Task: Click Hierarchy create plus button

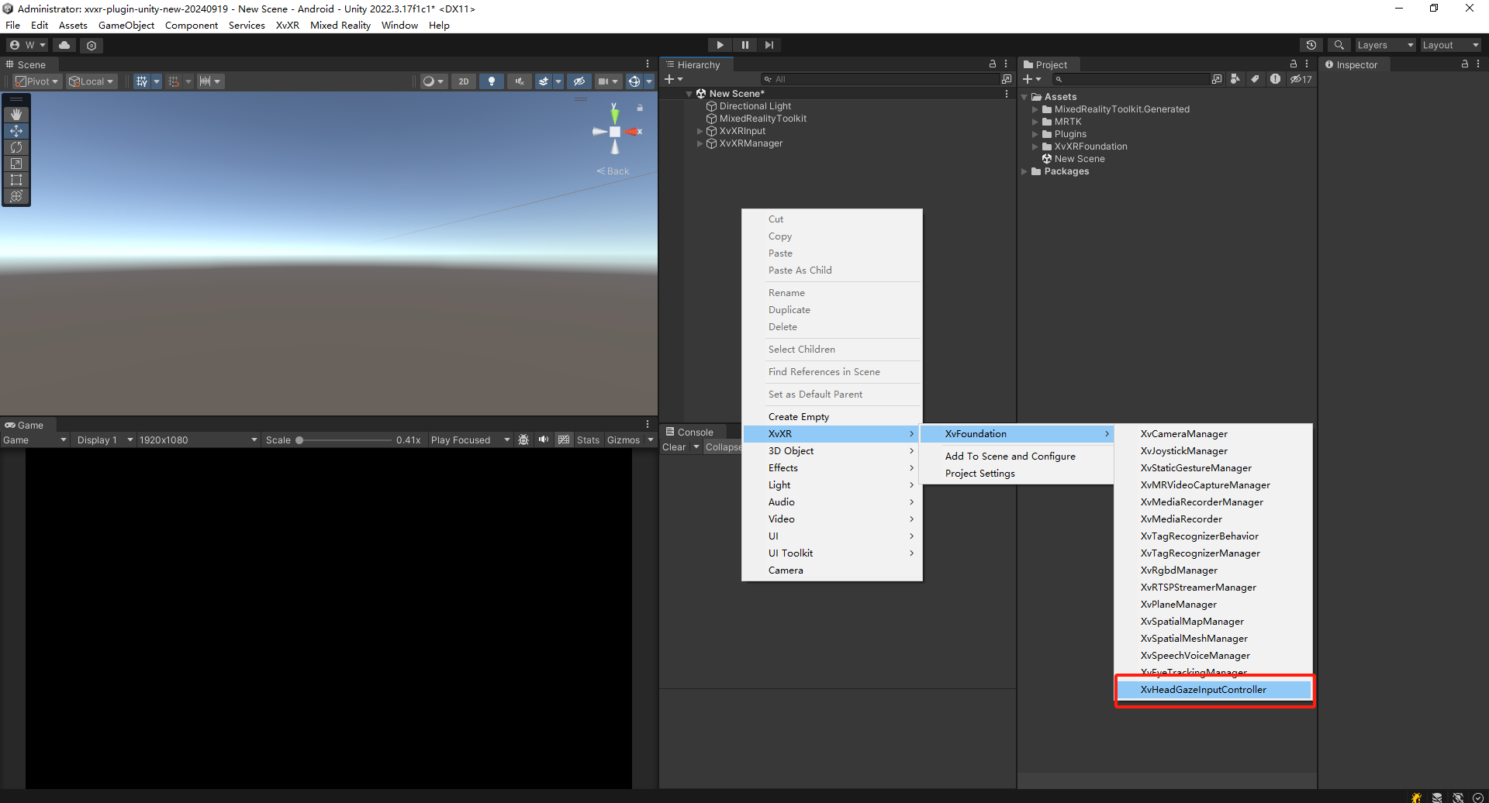Action: coord(669,79)
